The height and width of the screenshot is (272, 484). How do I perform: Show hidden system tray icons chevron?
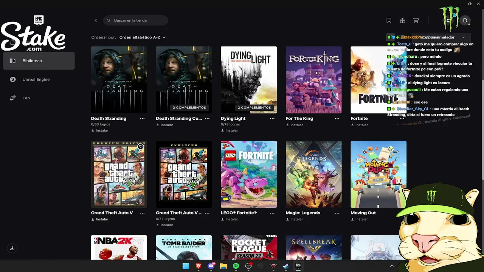392,266
